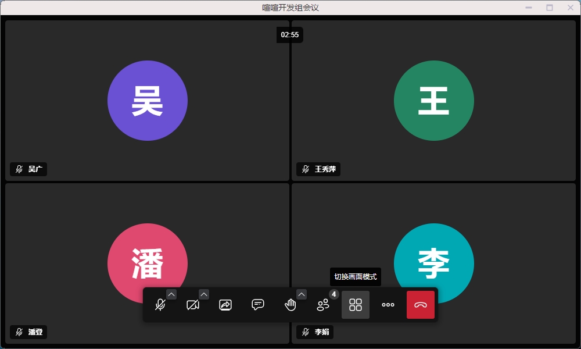Click the 02:55 meeting timer

(x=290, y=35)
